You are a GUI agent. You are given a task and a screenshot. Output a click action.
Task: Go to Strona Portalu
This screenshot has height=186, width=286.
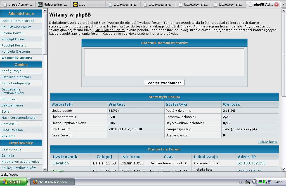(13, 33)
